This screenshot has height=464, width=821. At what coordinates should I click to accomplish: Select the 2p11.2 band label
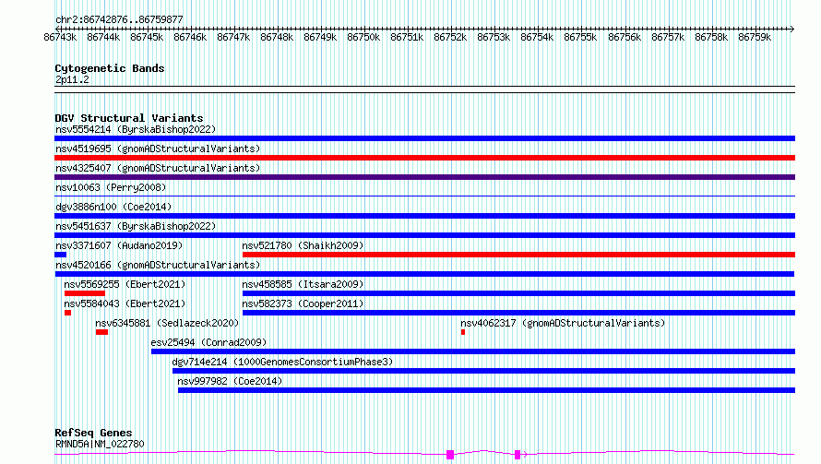pyautogui.click(x=72, y=79)
